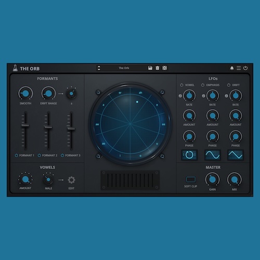The height and width of the screenshot is (260, 260).
Task: Click the 'ah' vowel label on the orb
Action: pyautogui.click(x=140, y=93)
